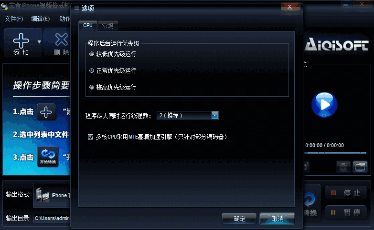Switch to the 常规 tab
This screenshot has height=230, width=374.
(107, 26)
